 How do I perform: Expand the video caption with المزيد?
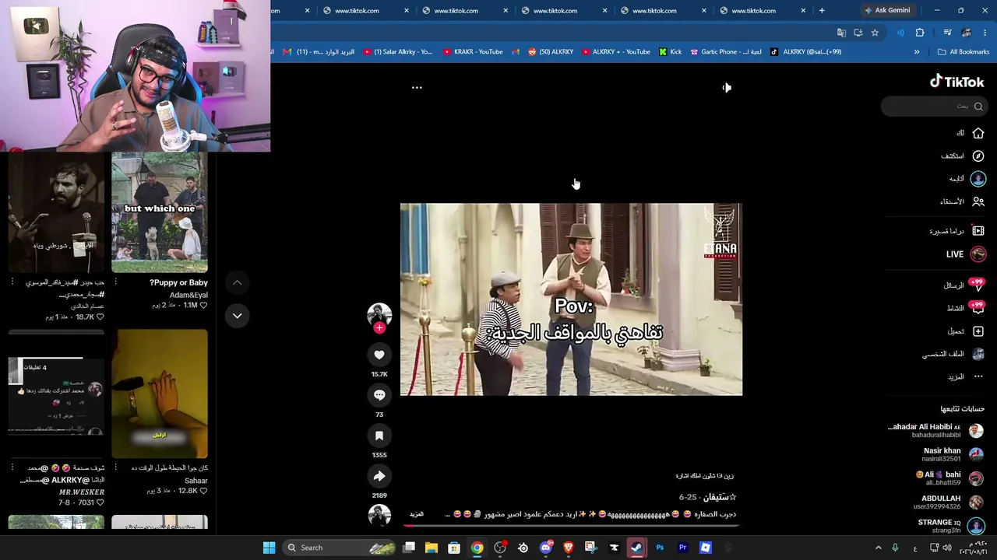[x=417, y=514]
